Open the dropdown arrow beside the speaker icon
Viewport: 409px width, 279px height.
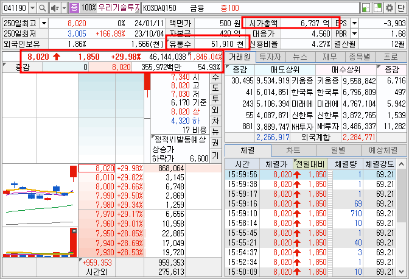tap(64, 8)
